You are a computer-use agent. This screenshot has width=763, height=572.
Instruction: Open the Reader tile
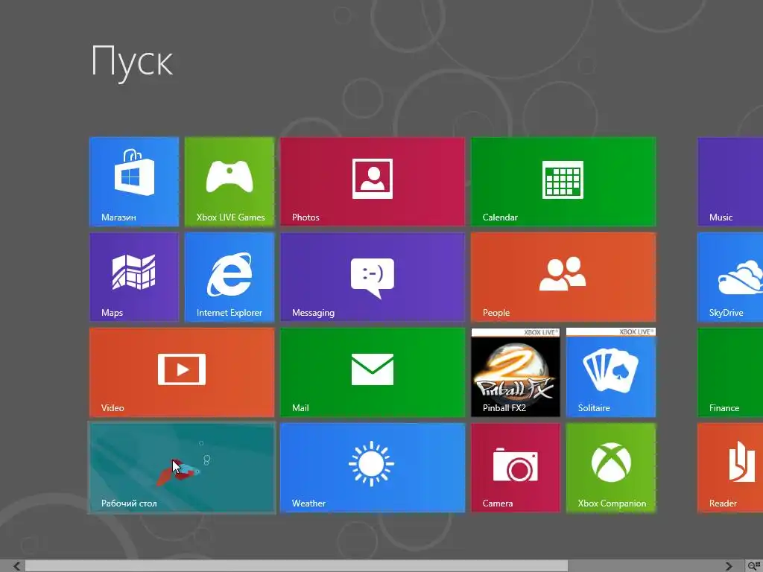(x=730, y=468)
